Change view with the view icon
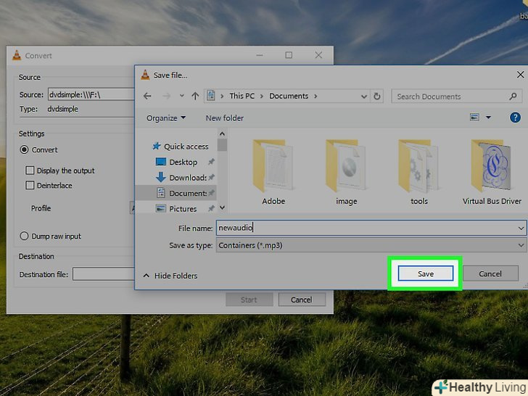Image resolution: width=528 pixels, height=396 pixels. click(474, 117)
